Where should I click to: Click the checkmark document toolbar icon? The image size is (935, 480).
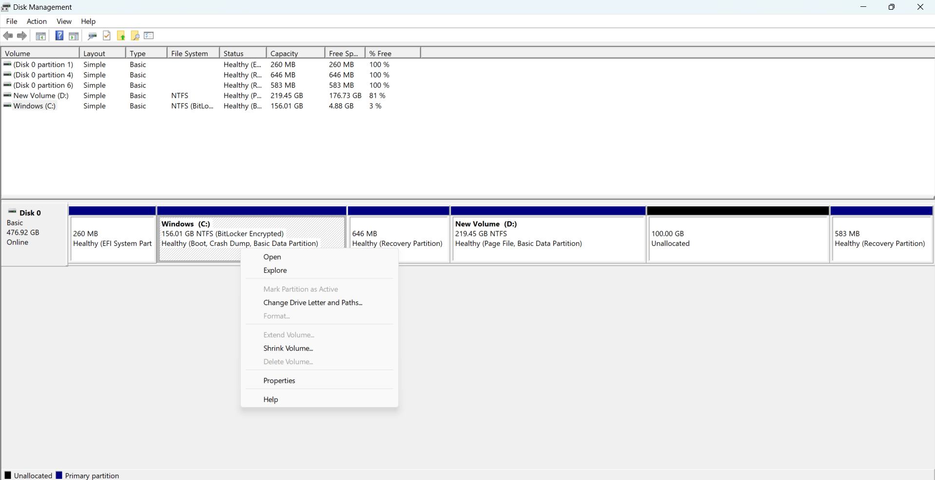click(107, 36)
